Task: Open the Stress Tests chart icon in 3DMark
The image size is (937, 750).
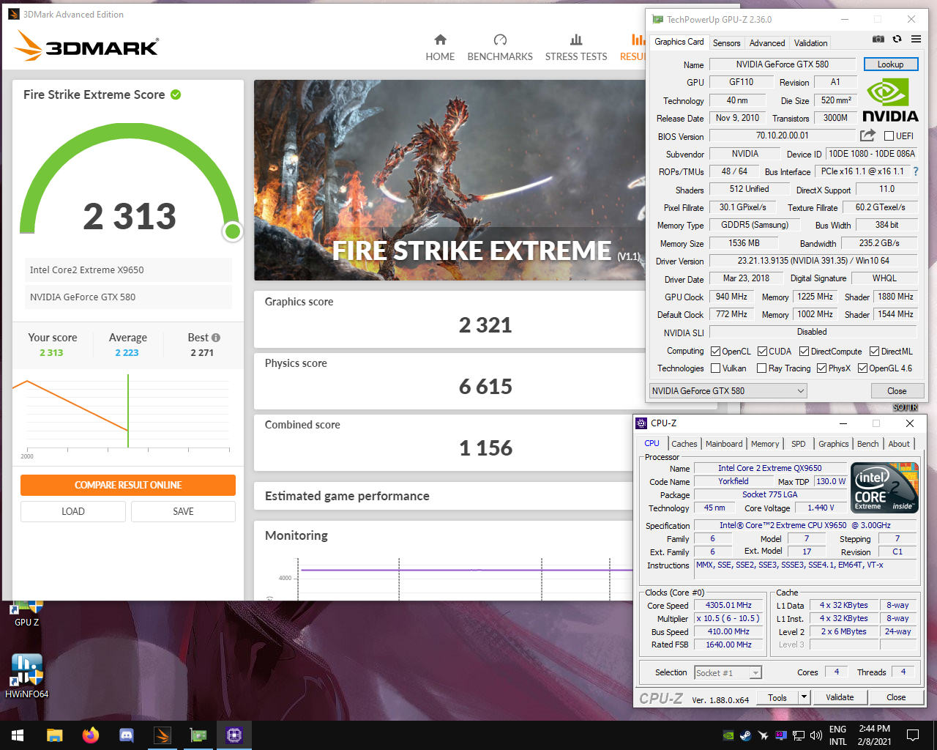Action: 576,40
